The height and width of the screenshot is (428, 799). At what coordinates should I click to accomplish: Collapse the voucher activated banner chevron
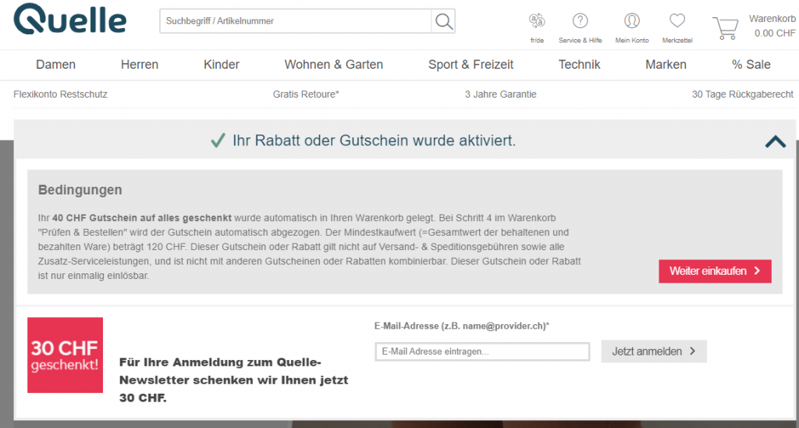pos(775,141)
